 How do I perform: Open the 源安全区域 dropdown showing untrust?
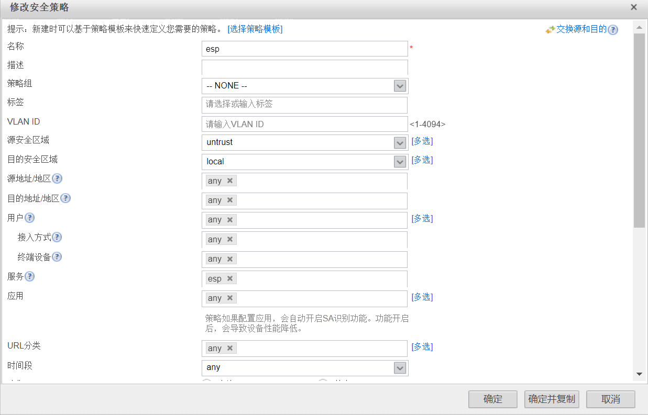400,143
